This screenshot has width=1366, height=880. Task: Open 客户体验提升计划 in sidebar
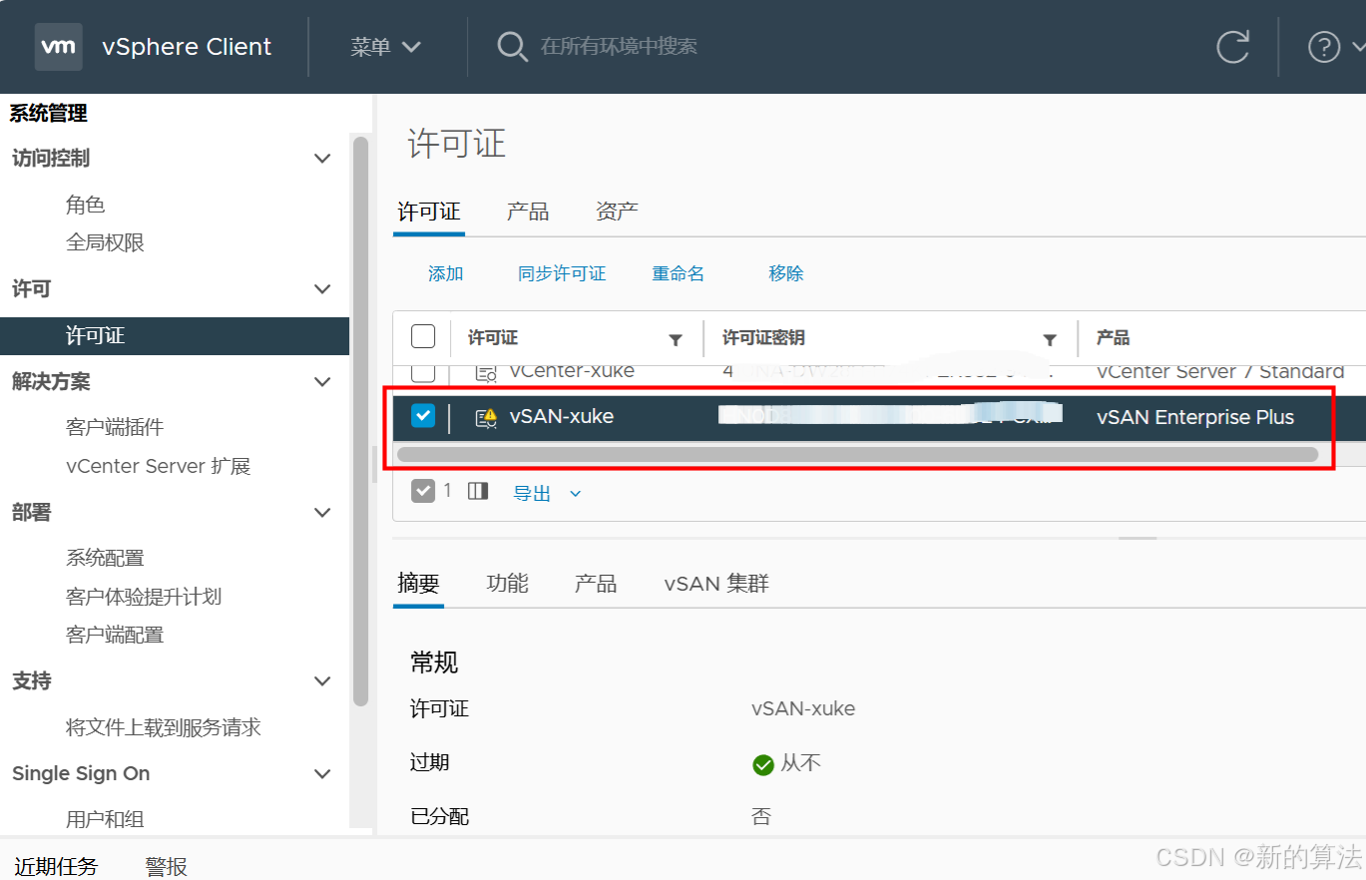pyautogui.click(x=144, y=597)
